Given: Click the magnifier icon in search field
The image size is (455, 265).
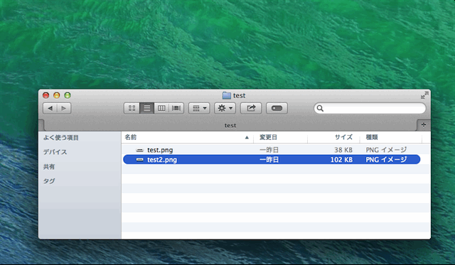Looking at the screenshot, I should point(320,108).
